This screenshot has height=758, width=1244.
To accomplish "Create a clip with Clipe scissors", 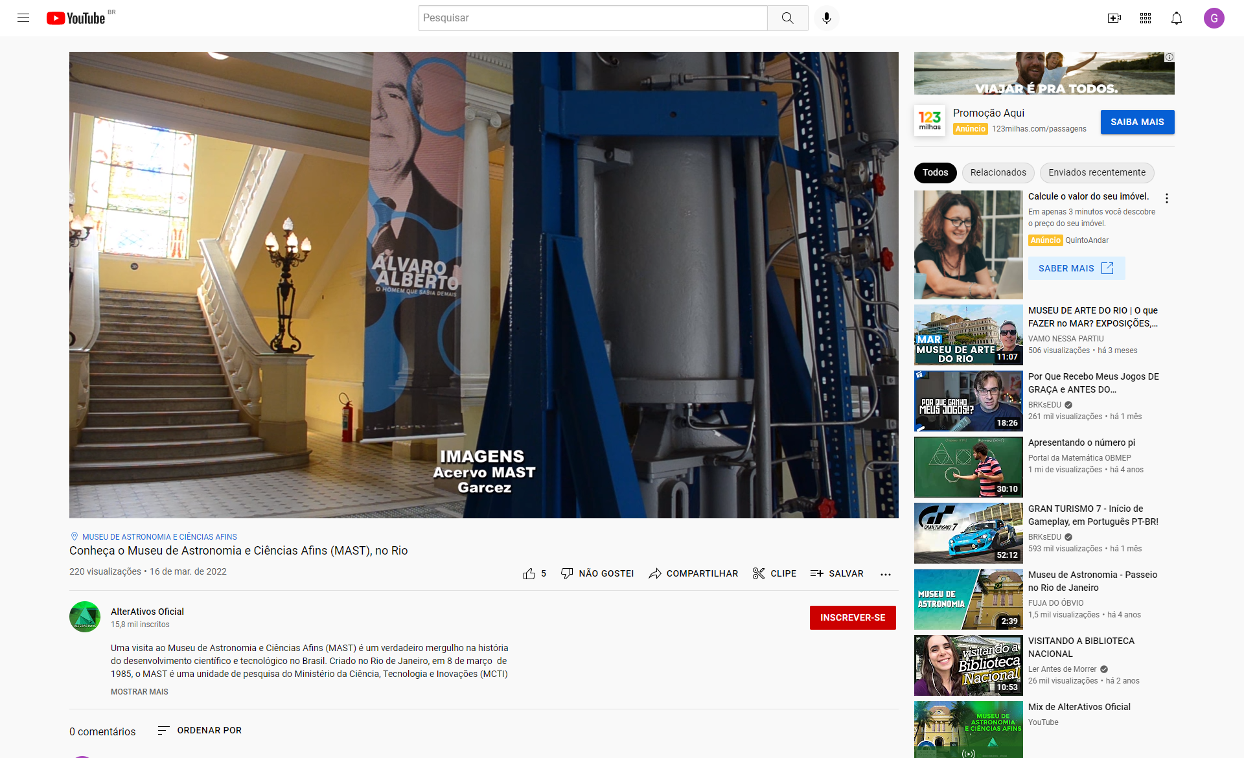I will (774, 573).
